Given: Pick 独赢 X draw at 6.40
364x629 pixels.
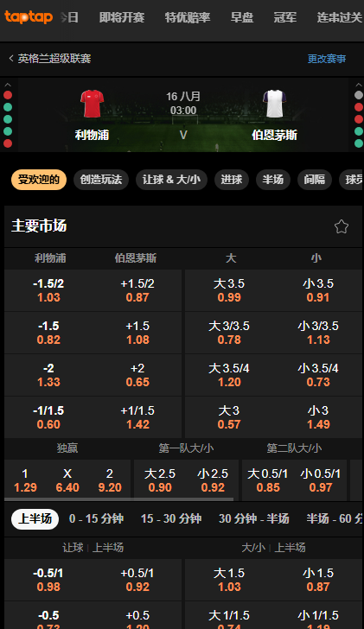Looking at the screenshot, I should tap(67, 480).
